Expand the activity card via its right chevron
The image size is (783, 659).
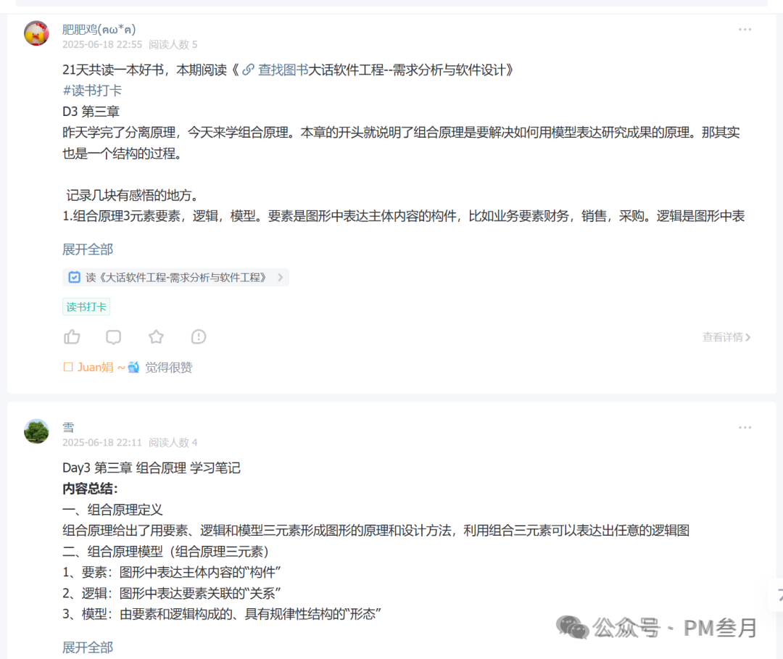click(281, 277)
